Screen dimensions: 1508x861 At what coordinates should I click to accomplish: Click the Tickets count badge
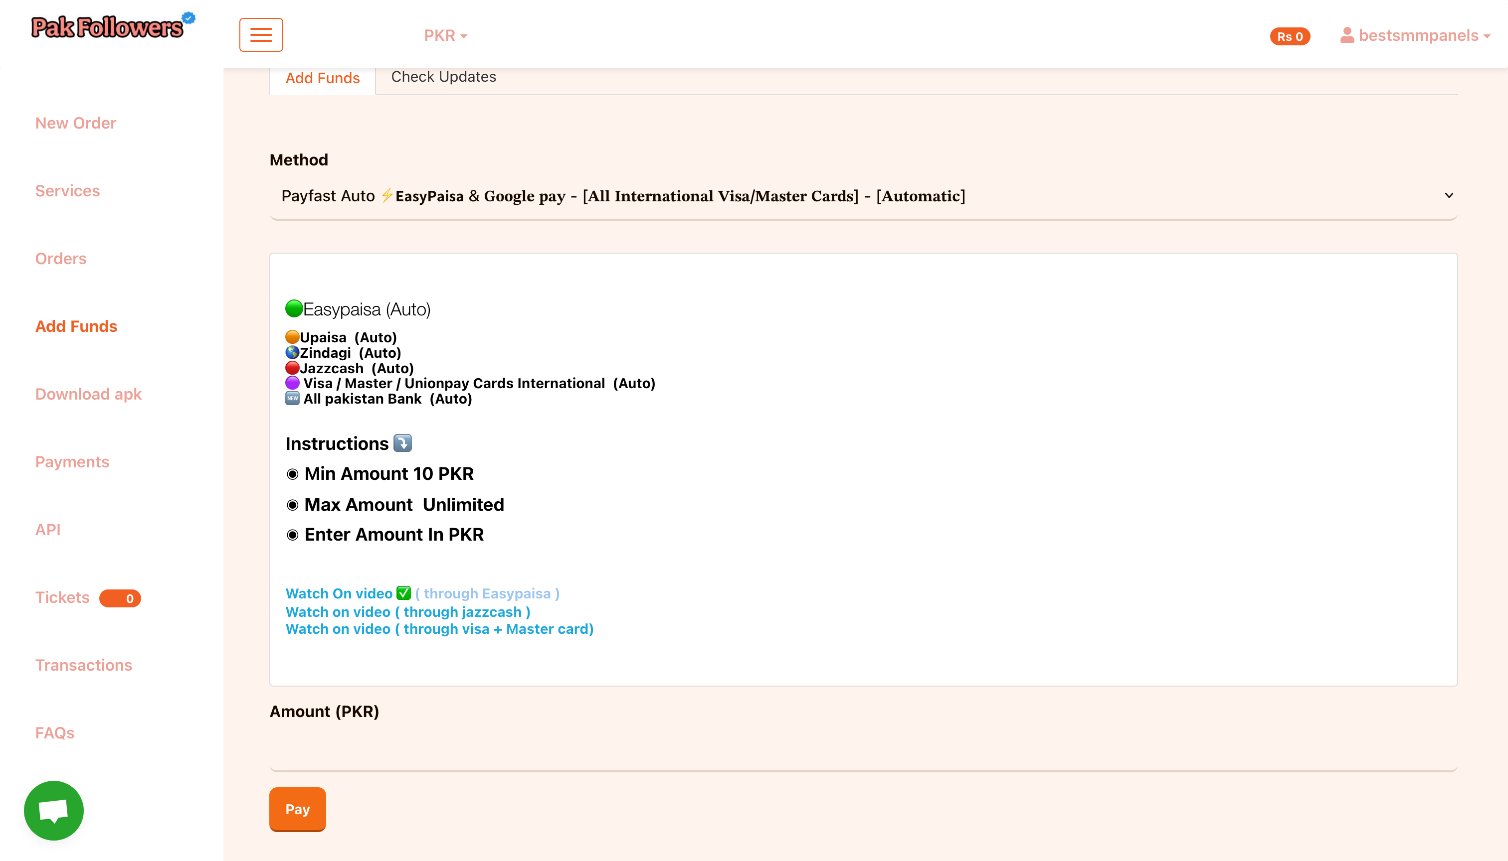click(x=120, y=598)
